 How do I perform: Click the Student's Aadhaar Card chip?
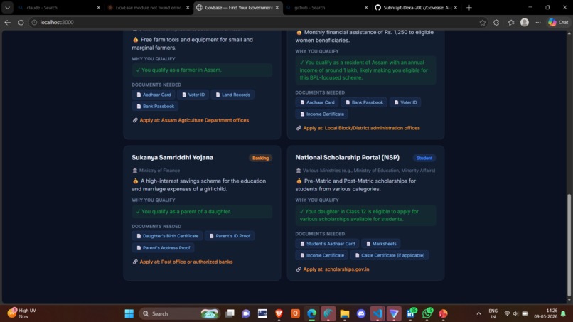point(327,244)
